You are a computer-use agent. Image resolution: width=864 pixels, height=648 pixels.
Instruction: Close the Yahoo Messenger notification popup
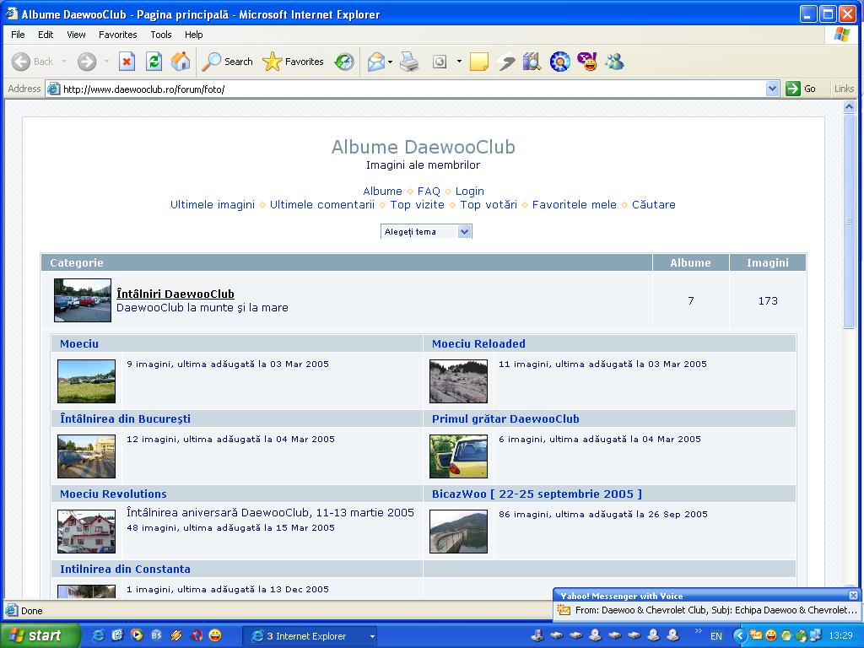point(853,596)
